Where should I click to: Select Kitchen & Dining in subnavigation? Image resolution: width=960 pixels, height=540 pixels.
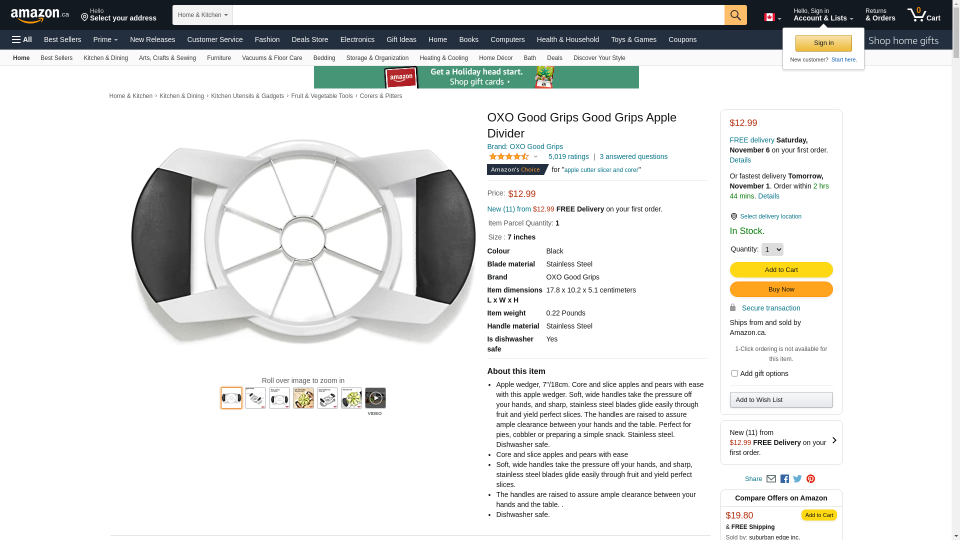(x=105, y=58)
